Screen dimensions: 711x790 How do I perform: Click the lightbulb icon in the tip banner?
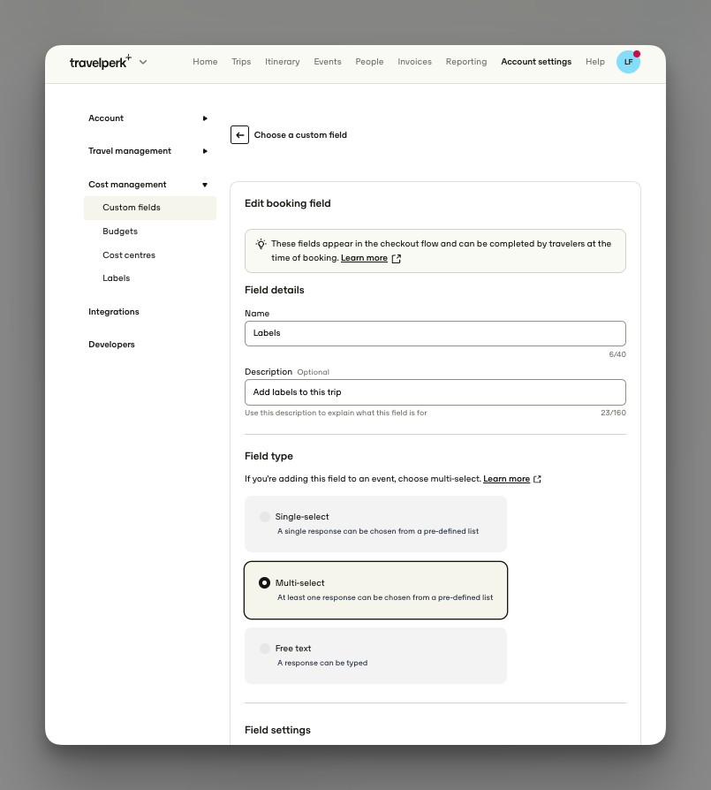[x=261, y=244]
